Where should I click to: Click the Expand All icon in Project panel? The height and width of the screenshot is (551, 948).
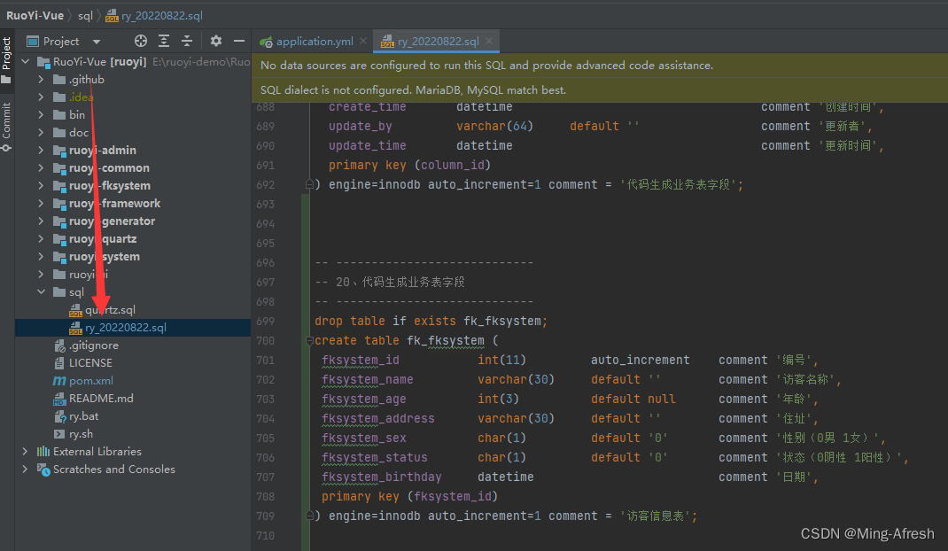tap(164, 41)
